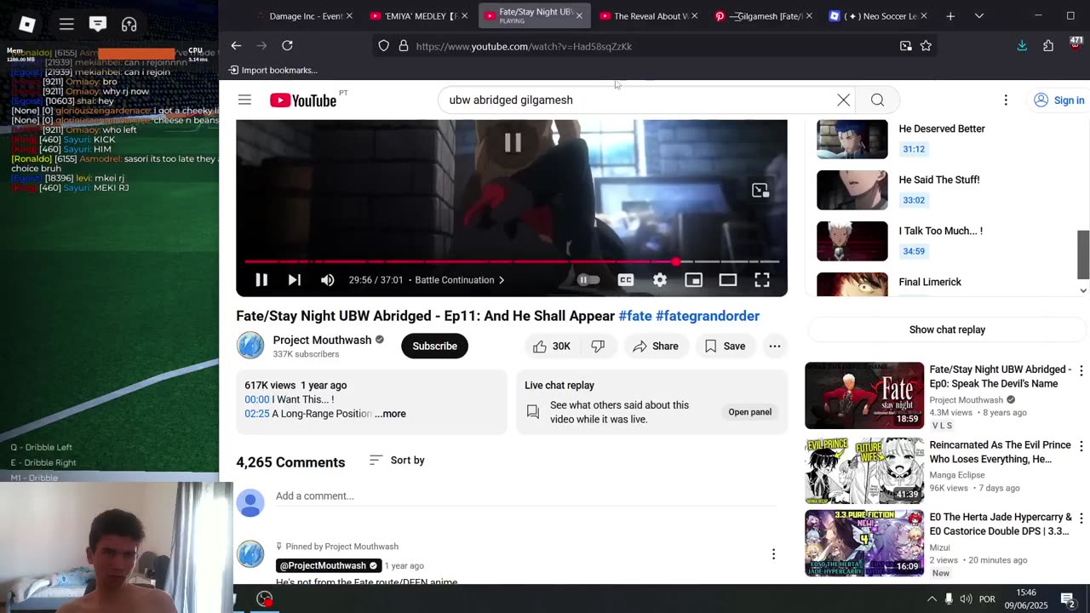Skip to next video in player
Image resolution: width=1090 pixels, height=613 pixels.
(x=294, y=280)
